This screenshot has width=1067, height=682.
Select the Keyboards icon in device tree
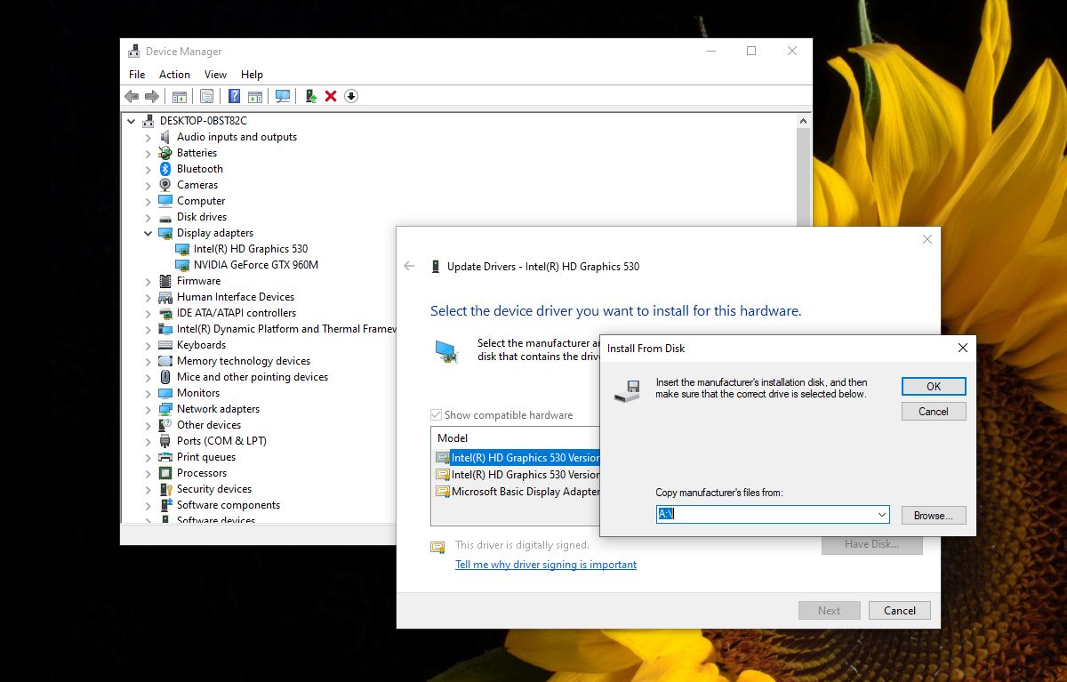tap(165, 345)
